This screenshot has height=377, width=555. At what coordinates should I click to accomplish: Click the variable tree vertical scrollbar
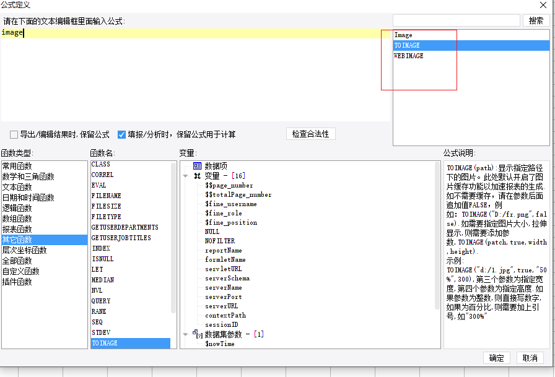point(438,236)
